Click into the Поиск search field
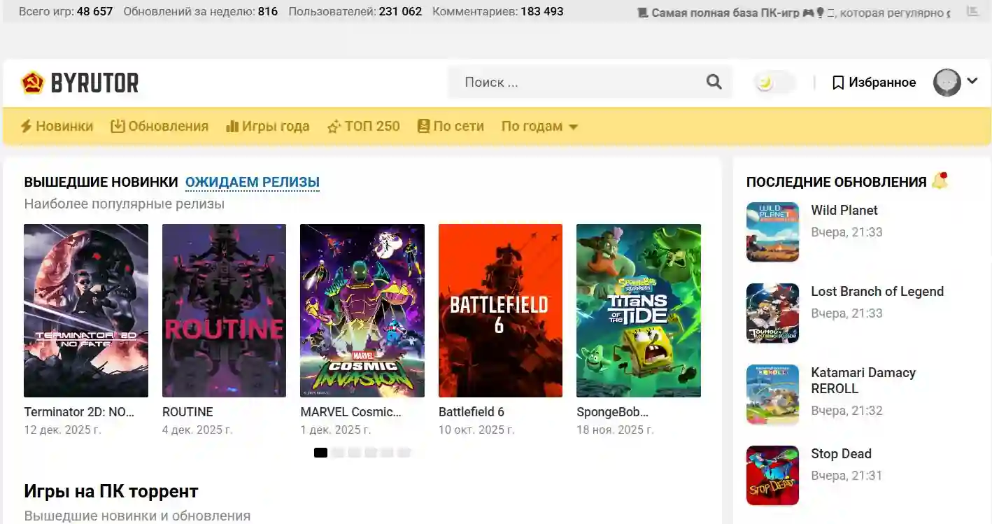The image size is (992, 524). click(574, 83)
